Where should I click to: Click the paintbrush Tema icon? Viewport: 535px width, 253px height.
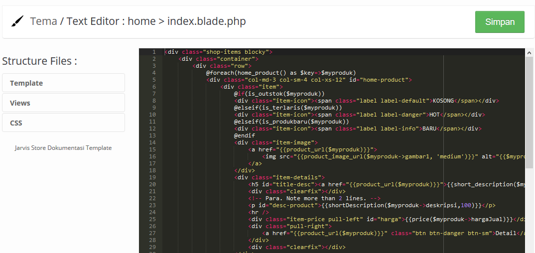17,21
